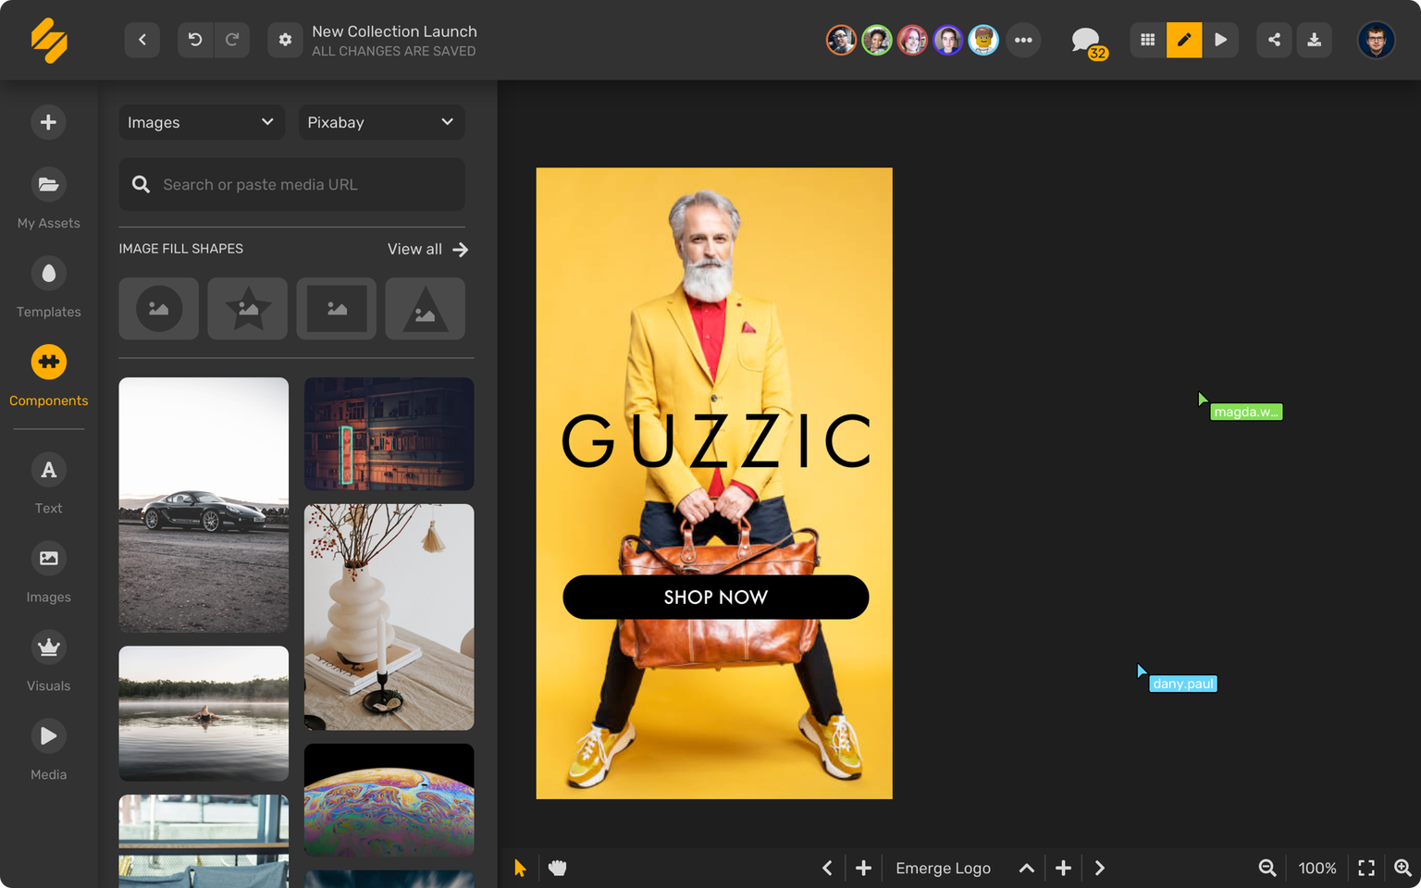
Task: Open the comments bubble with 32 badge
Action: point(1086,41)
